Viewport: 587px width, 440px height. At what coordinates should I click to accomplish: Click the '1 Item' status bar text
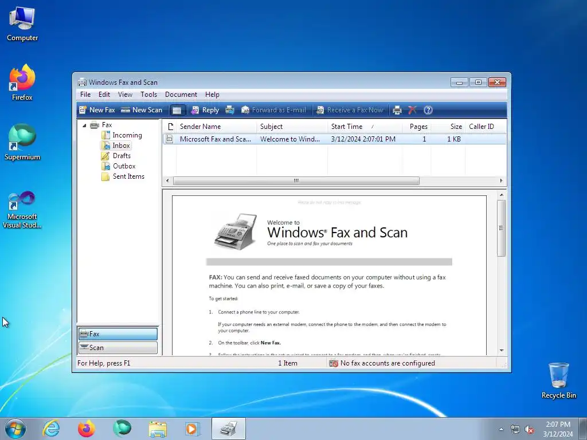[x=288, y=363]
